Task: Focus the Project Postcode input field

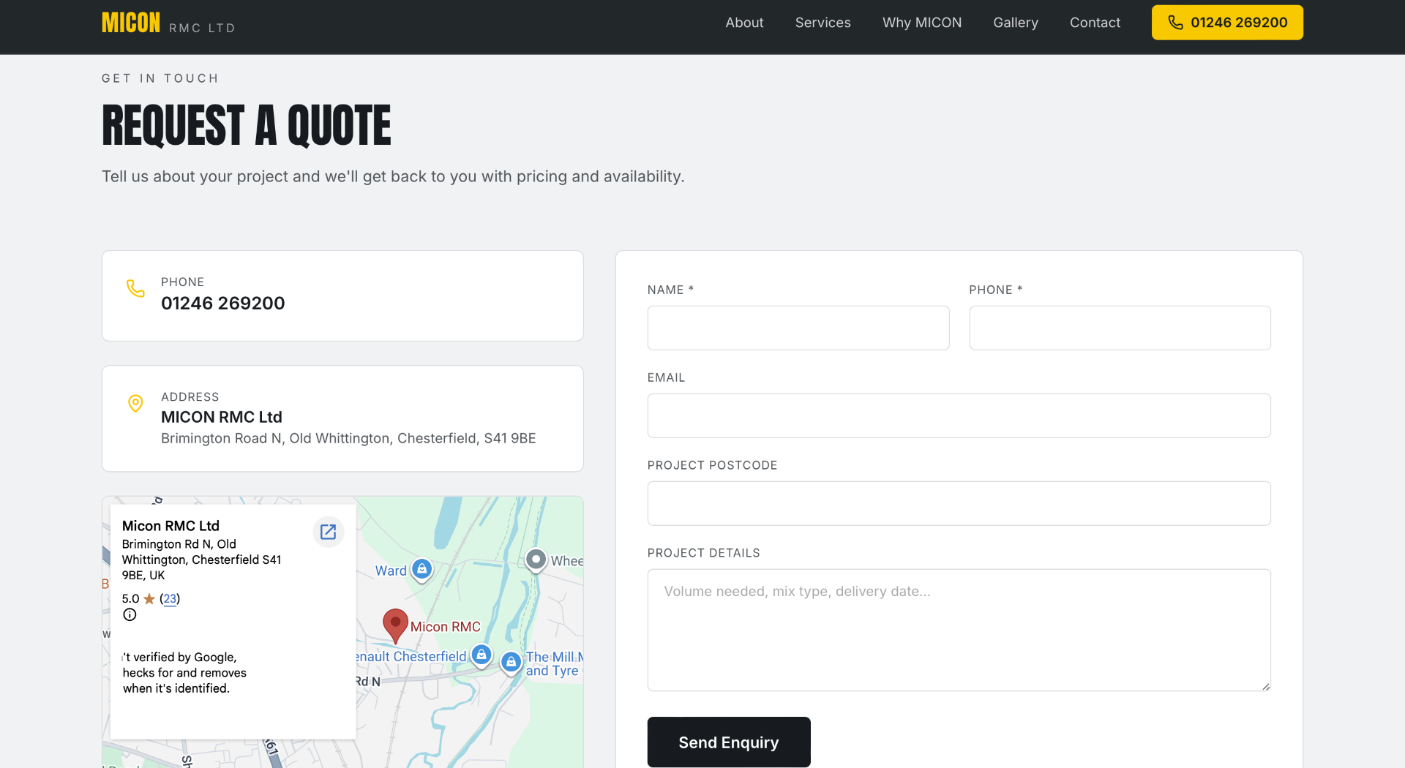Action: 959,503
